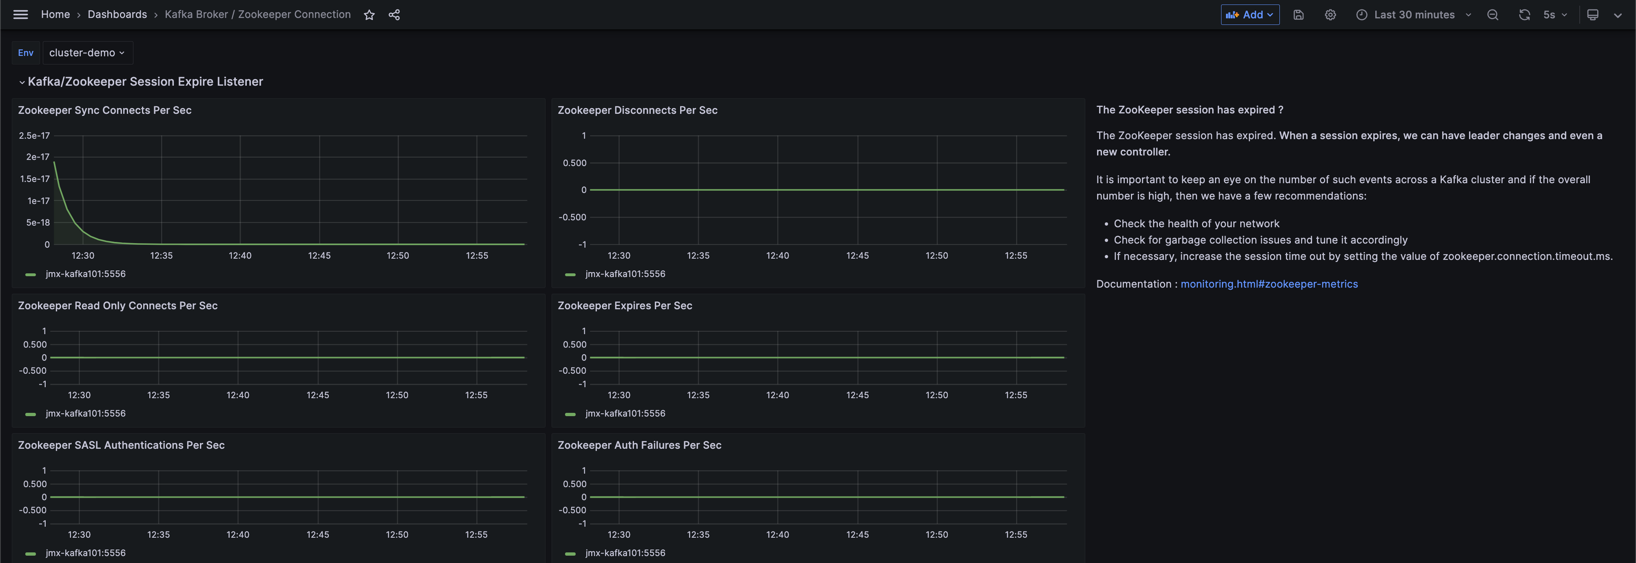Go to Home breadcrumb
Screen dimensions: 1636x563
(55, 15)
